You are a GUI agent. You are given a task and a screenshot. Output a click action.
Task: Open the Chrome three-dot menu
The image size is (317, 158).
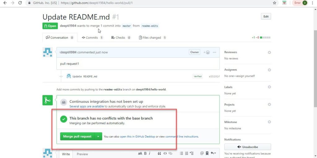point(313,3)
